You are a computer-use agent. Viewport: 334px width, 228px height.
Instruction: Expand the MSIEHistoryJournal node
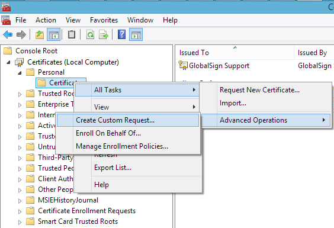(x=20, y=201)
